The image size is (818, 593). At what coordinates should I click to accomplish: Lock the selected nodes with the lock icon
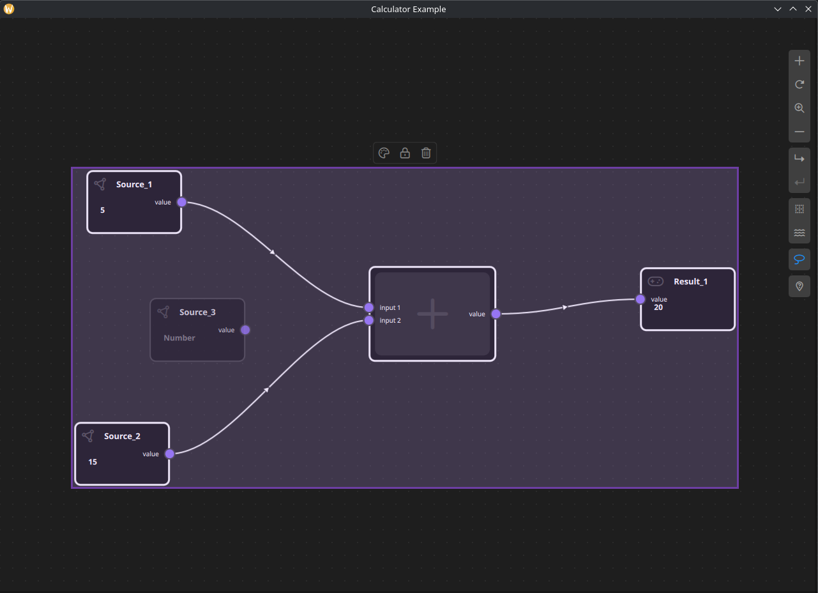click(x=405, y=153)
